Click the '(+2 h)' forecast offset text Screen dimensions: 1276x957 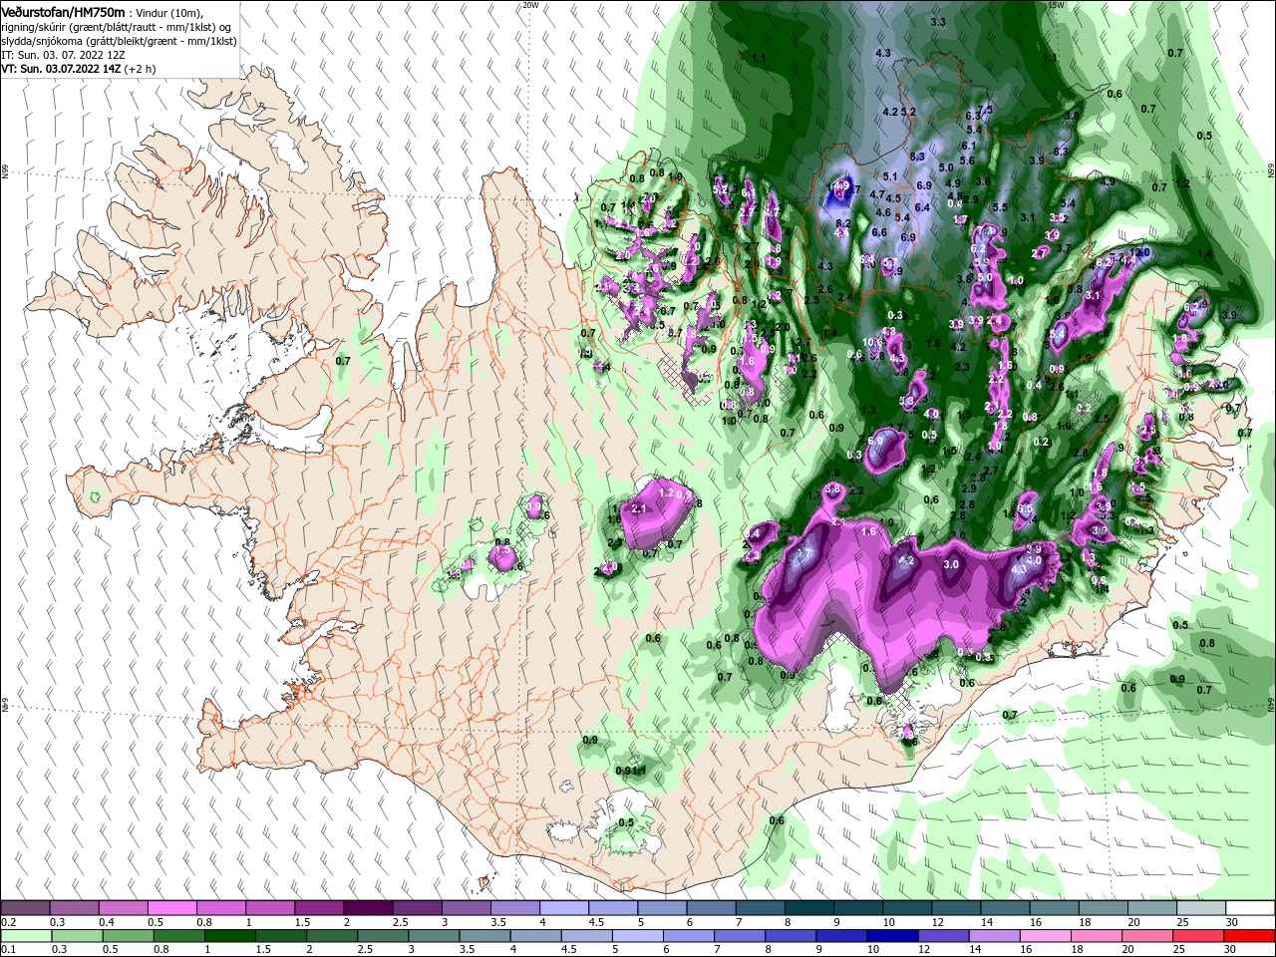[141, 70]
